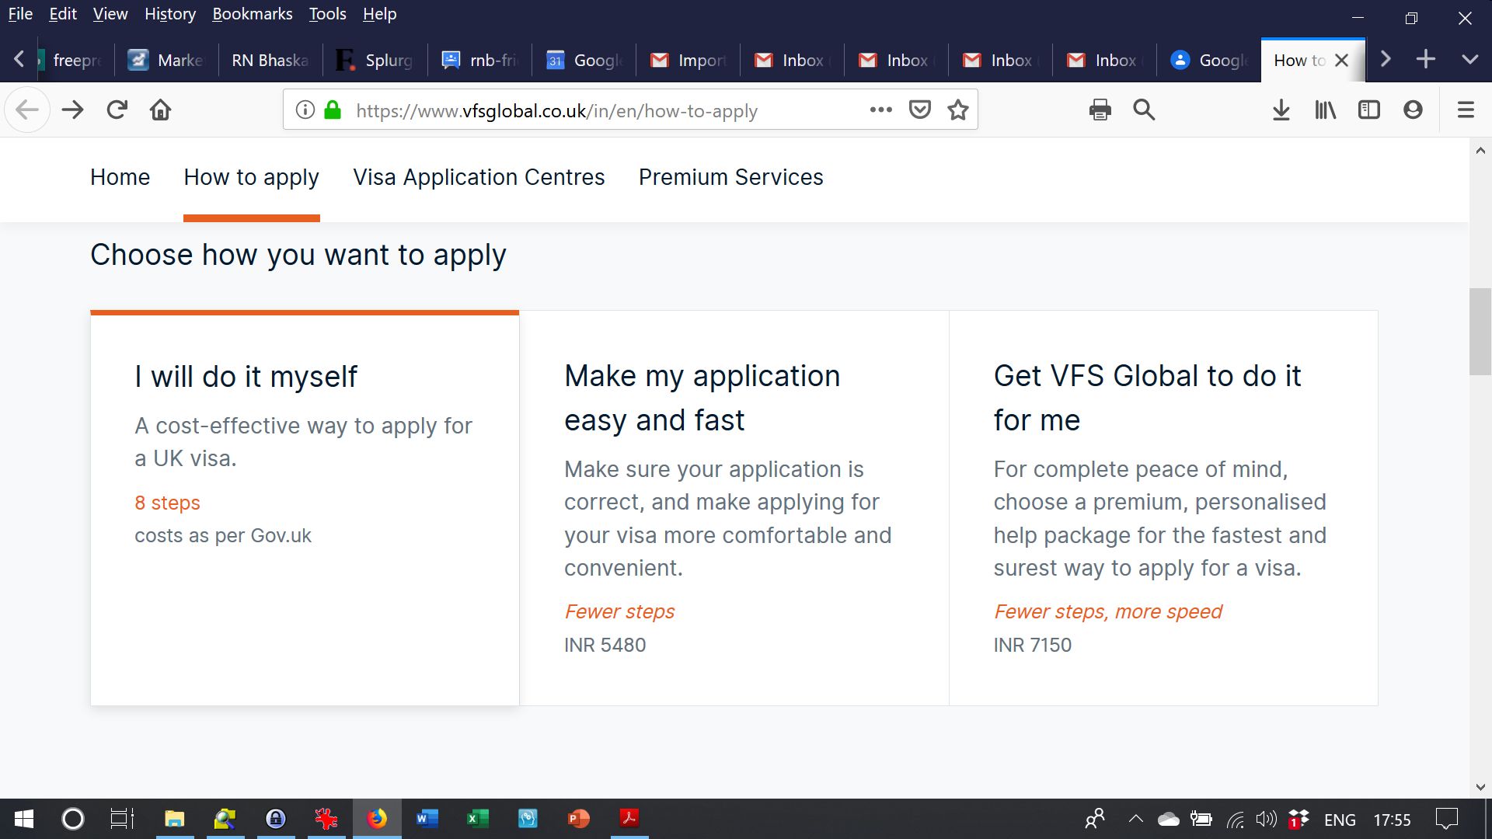The width and height of the screenshot is (1492, 839).
Task: Select the How to apply navigation link
Action: pos(251,177)
